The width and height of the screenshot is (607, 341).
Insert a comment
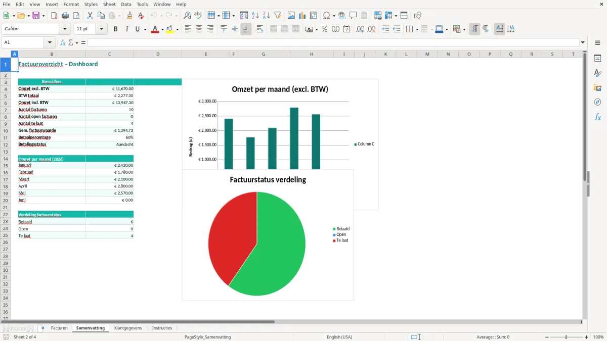[354, 16]
